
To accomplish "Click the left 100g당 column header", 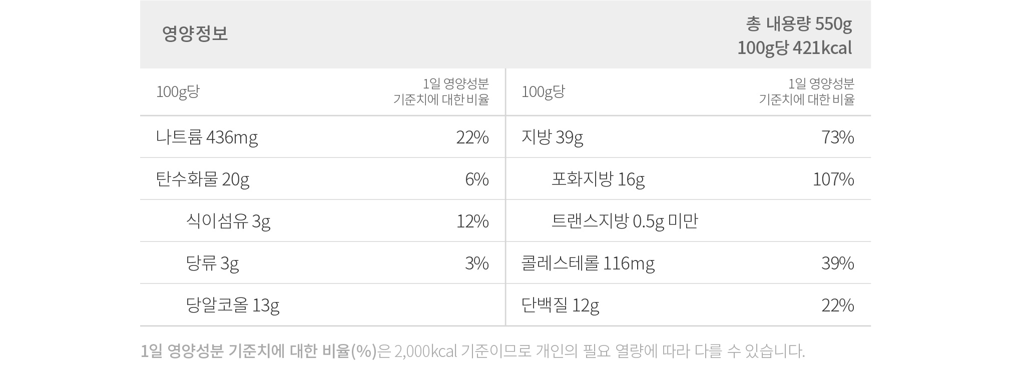I will point(178,92).
